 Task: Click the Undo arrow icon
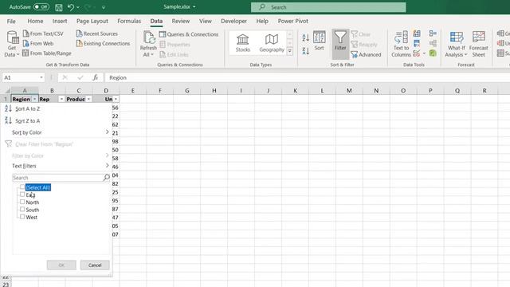click(71, 7)
